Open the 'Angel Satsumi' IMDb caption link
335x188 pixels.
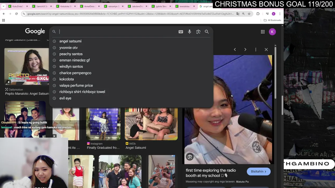pos(136,148)
